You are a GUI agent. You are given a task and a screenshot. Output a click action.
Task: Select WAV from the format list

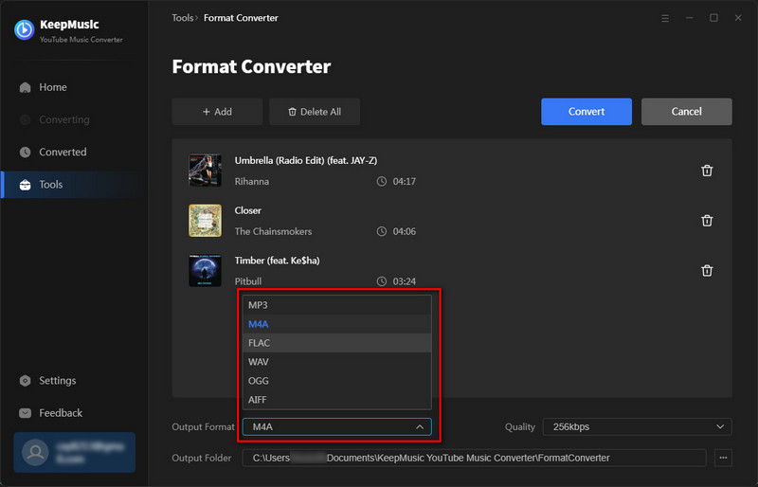[337, 362]
